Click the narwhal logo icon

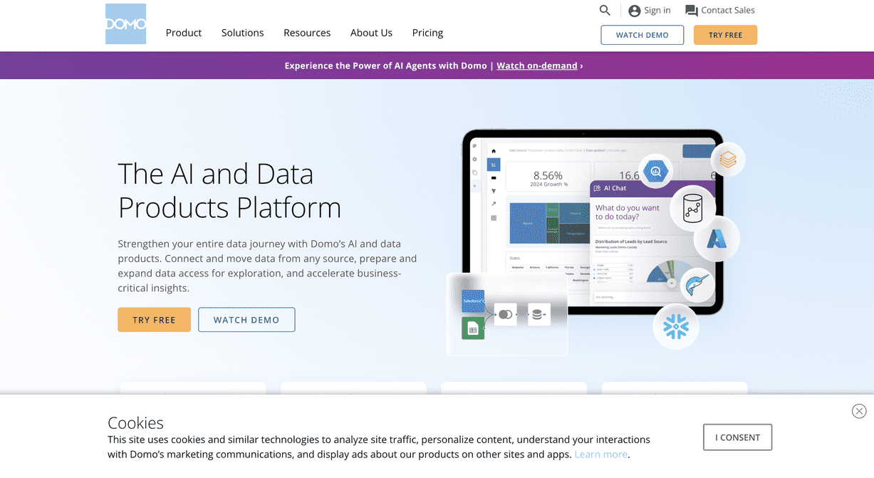click(x=697, y=286)
